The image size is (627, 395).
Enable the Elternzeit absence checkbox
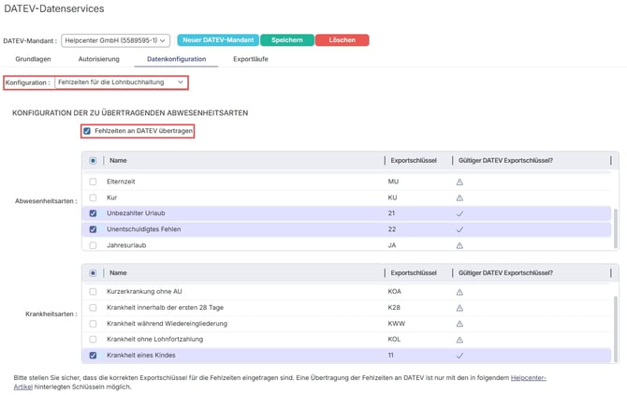pos(93,182)
